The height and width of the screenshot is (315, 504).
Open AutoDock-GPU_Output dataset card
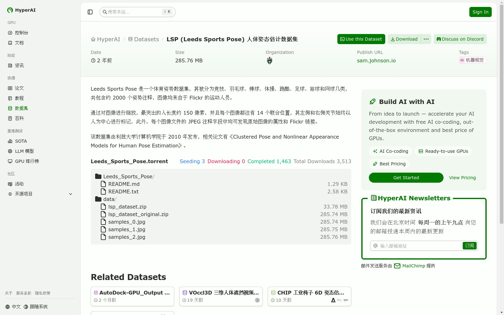coord(132,296)
